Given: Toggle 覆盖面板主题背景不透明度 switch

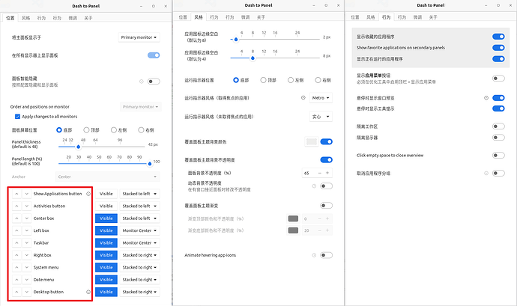Looking at the screenshot, I should pos(327,160).
